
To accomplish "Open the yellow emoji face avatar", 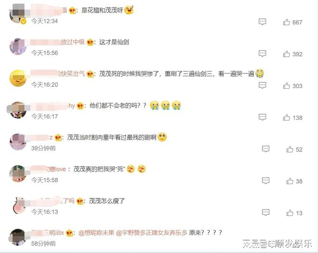I will (18, 79).
